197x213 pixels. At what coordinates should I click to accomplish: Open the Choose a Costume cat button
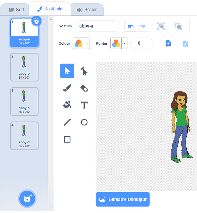27,199
